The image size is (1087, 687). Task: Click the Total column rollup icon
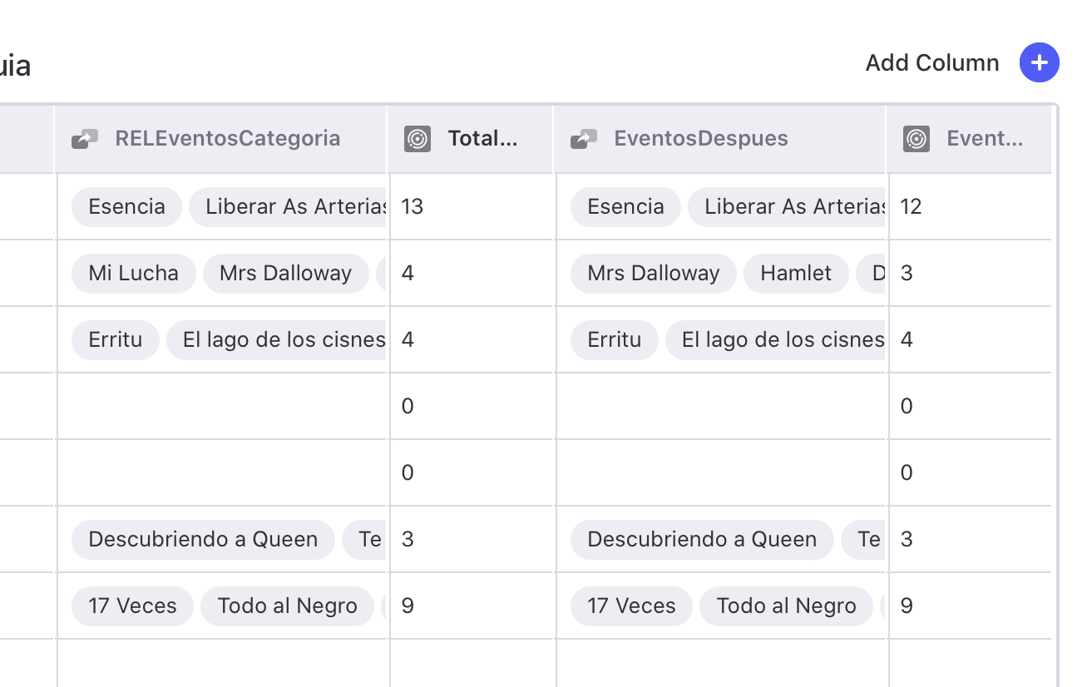pos(418,139)
